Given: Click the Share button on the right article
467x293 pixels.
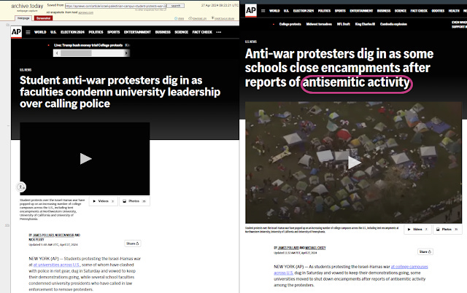Looking at the screenshot, I should 425,251.
